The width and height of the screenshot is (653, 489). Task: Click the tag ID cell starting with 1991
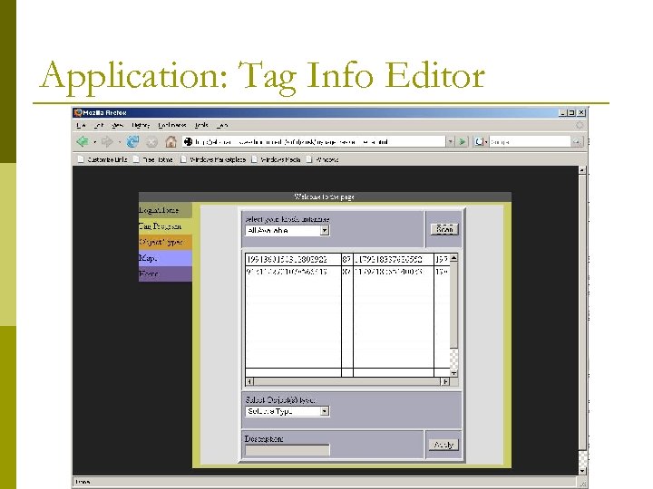(293, 260)
